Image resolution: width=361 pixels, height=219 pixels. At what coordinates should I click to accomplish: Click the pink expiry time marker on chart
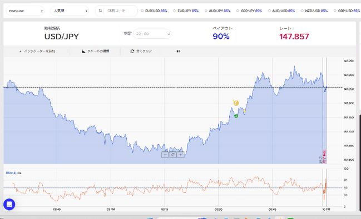click(x=324, y=156)
